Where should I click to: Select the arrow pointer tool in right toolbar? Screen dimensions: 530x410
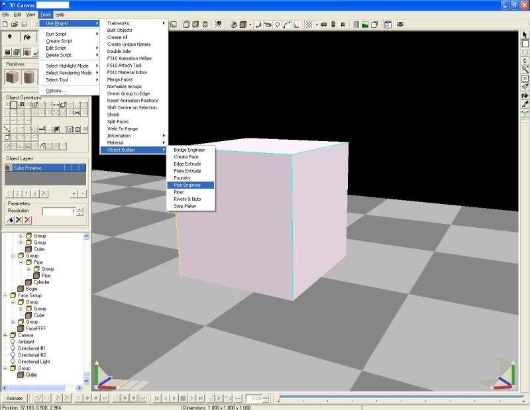[x=525, y=34]
